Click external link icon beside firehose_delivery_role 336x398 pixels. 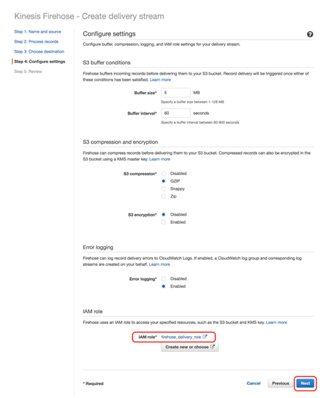click(205, 336)
